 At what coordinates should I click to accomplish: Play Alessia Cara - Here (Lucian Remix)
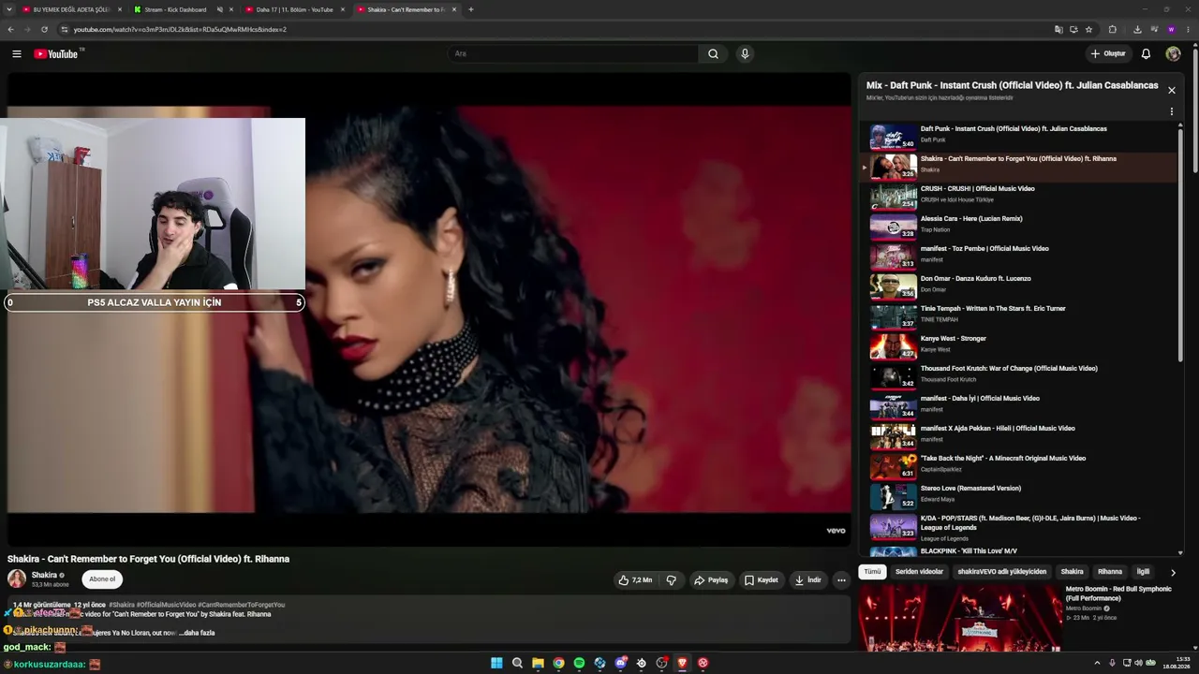coord(1018,225)
